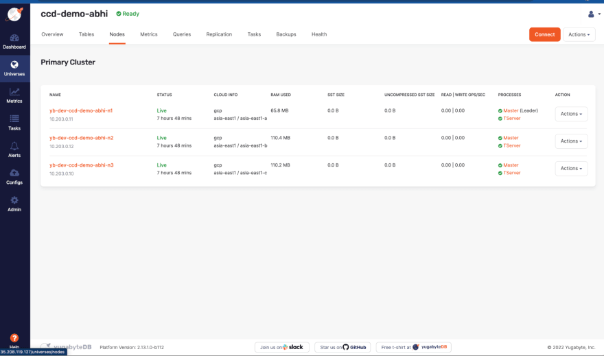Open the Backups tab
The image size is (604, 356).
click(x=286, y=34)
